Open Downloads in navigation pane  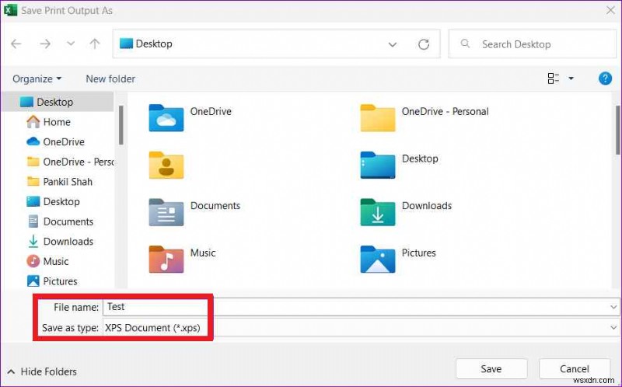pos(61,241)
